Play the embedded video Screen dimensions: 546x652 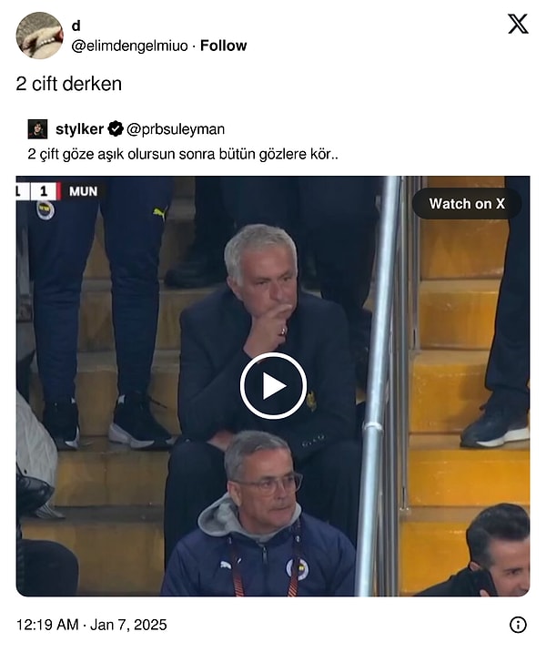(x=273, y=385)
